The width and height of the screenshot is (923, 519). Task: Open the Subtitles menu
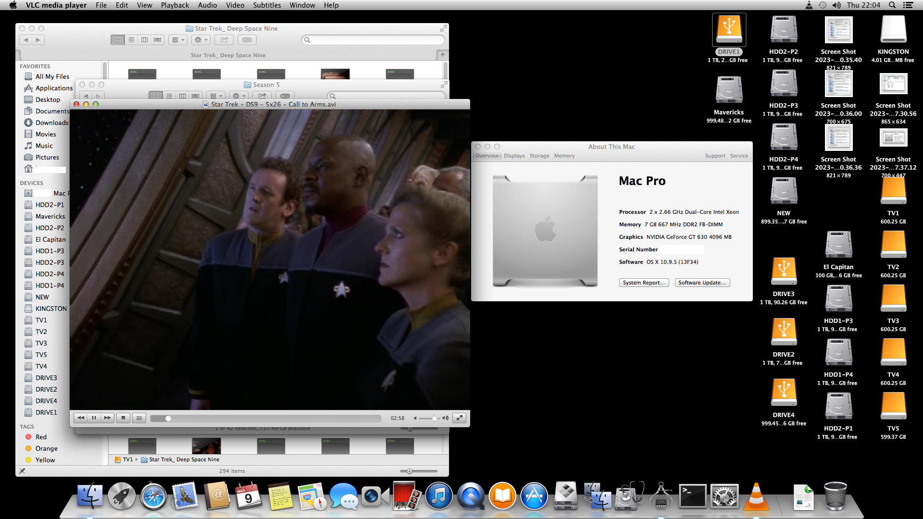[267, 5]
